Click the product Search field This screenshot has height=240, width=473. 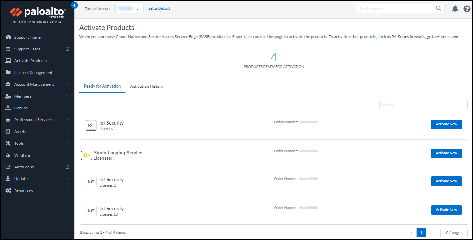pyautogui.click(x=423, y=105)
